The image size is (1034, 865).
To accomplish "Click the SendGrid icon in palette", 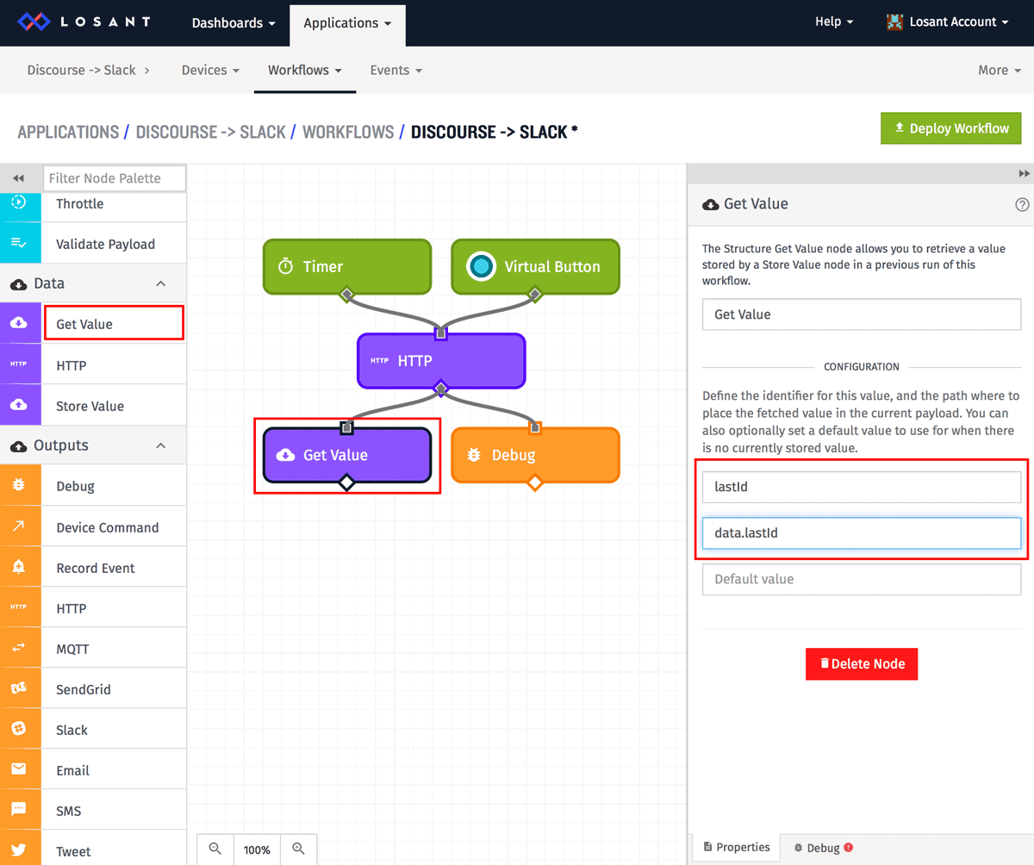I will coord(20,689).
